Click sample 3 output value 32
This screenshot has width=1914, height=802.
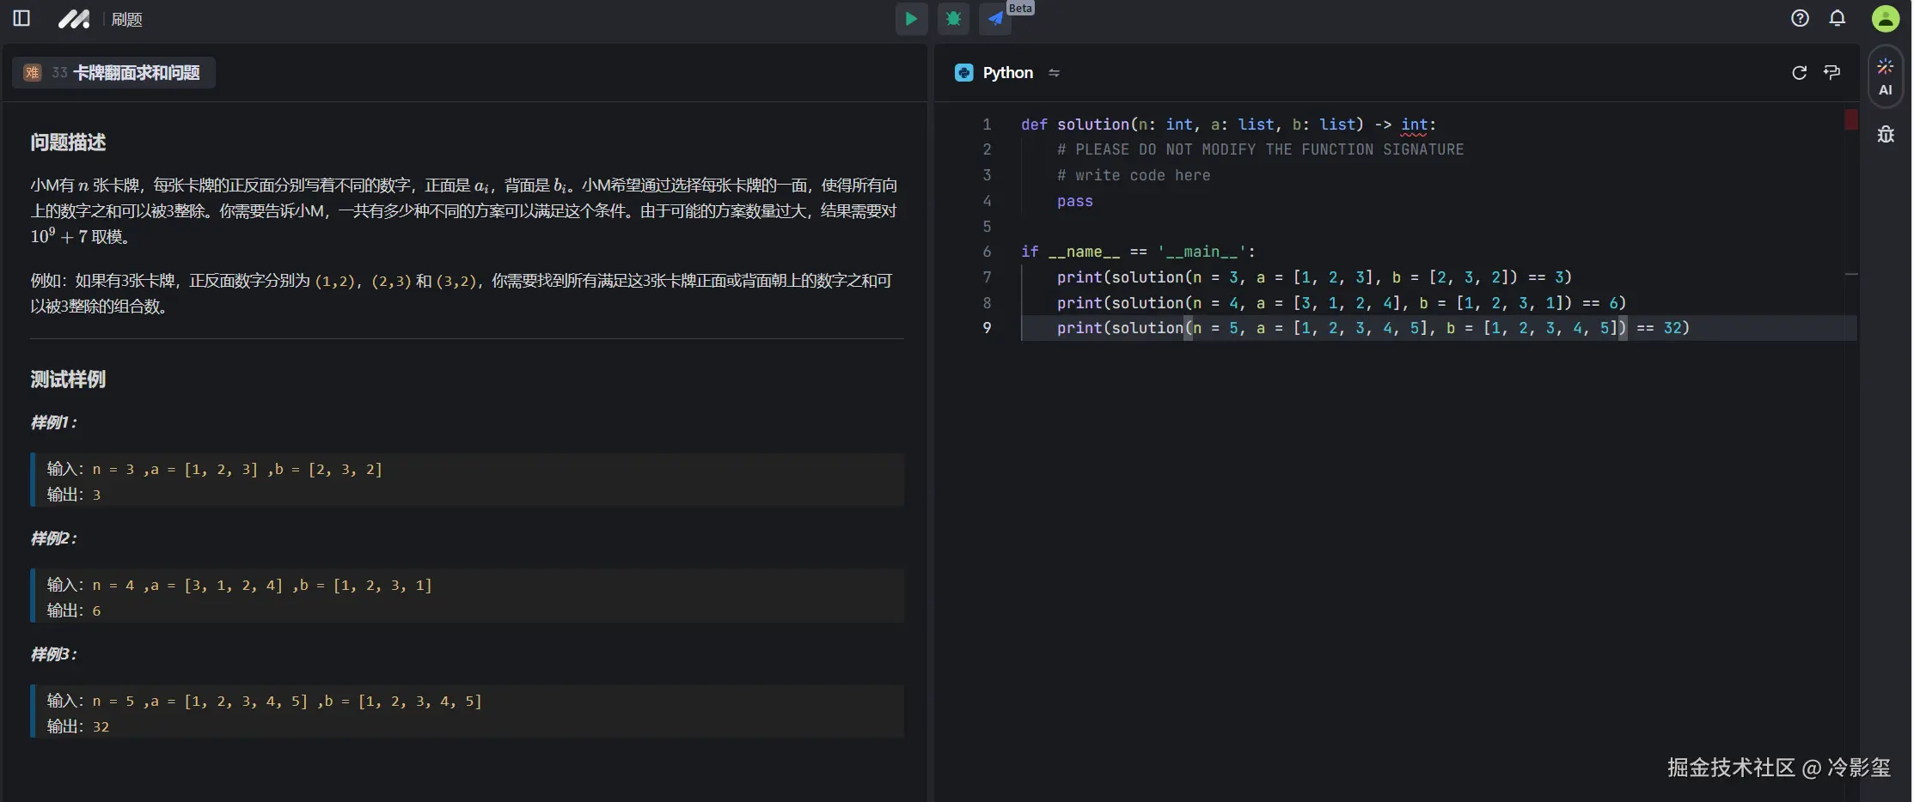[101, 726]
